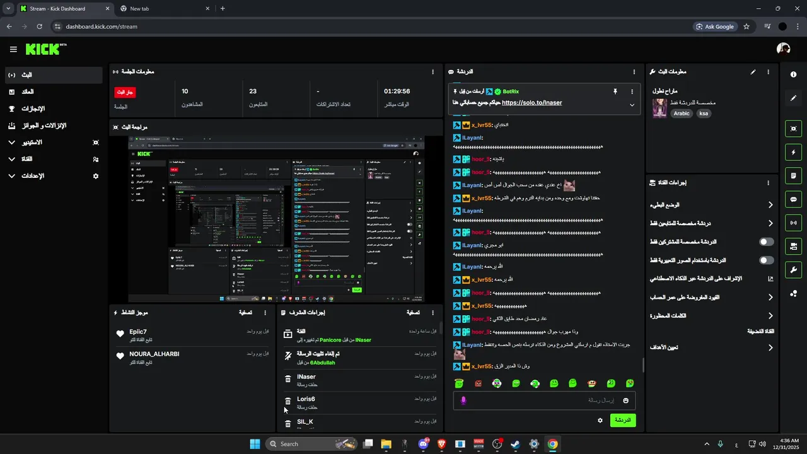807x454 pixels.
Task: Open the Stream page in the left sidebar
Action: click(53, 75)
